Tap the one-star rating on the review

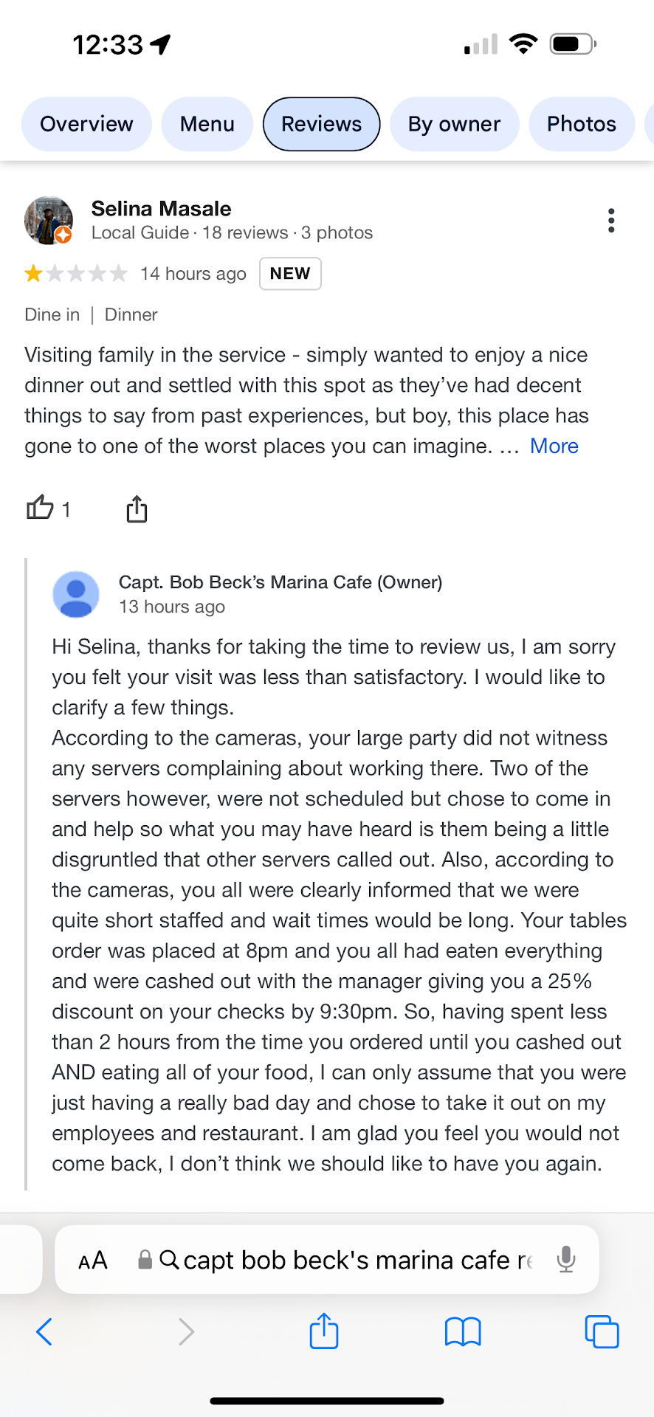pos(33,274)
